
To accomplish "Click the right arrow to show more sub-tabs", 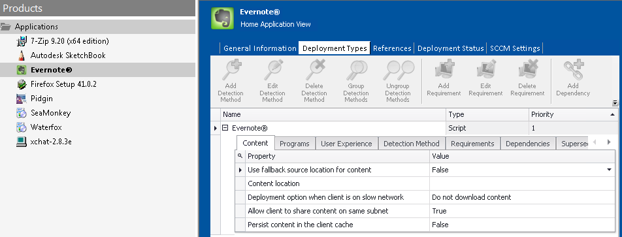I will coord(609,142).
